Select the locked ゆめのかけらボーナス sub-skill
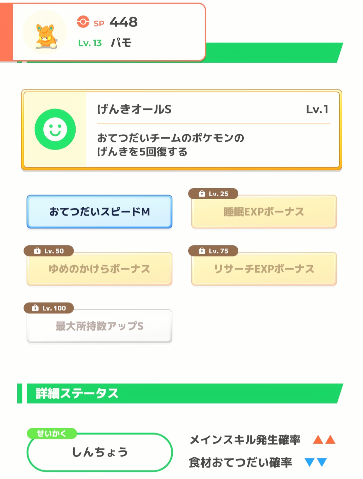Image resolution: width=363 pixels, height=479 pixels. (x=99, y=269)
